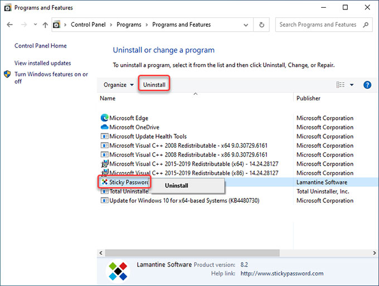Select Visual C++ 2008 Redistributable x86 entry
The width and height of the screenshot is (379, 286).
point(188,155)
